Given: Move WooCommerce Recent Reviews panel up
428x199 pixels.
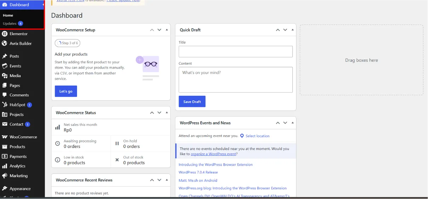Looking at the screenshot, I should point(152,180).
